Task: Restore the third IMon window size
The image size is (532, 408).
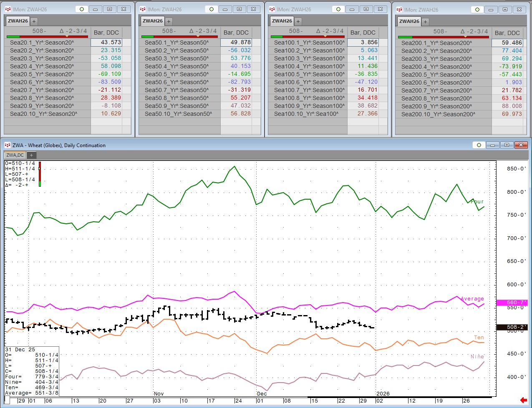Action: click(366, 9)
